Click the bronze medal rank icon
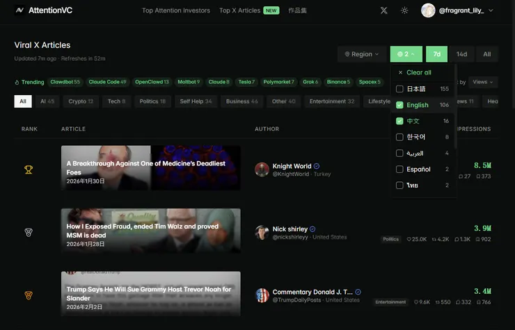 tap(29, 295)
